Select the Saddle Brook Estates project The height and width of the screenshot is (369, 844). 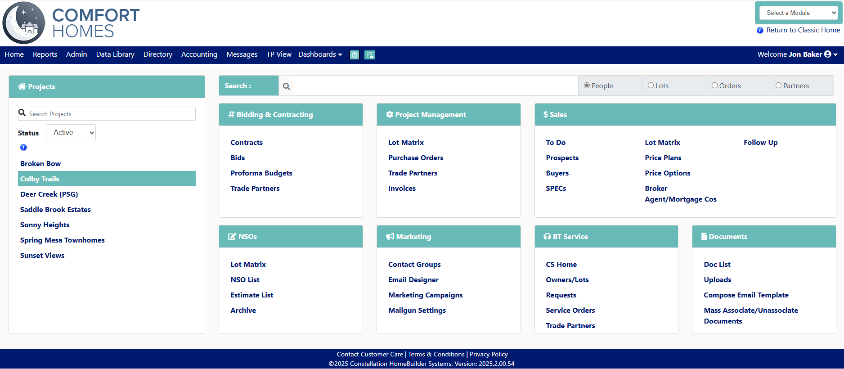point(55,210)
